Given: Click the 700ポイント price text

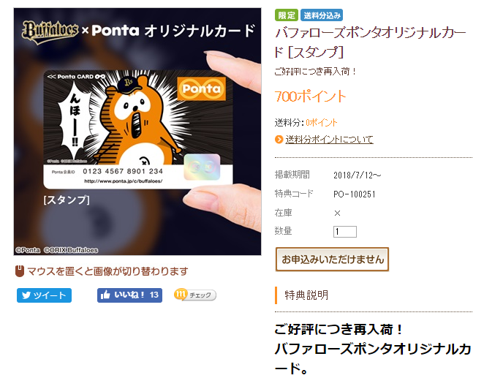Looking at the screenshot, I should coord(310,97).
